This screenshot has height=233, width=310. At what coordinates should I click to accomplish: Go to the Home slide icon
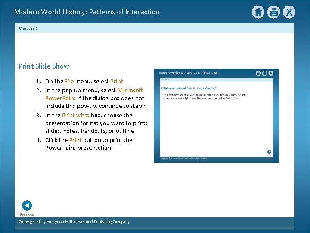(x=258, y=12)
